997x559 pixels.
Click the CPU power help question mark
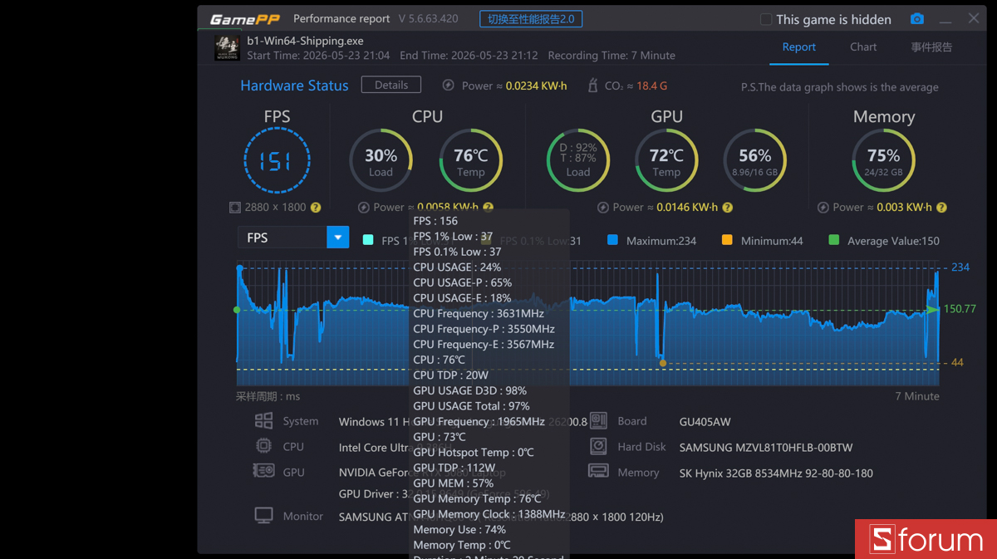tap(488, 208)
